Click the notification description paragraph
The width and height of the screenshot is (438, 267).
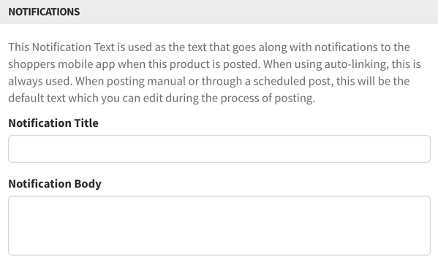[x=214, y=72]
